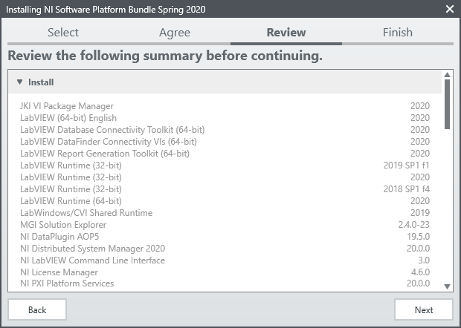Image resolution: width=461 pixels, height=328 pixels.
Task: Select JKI VI Package Manager entry
Action: tap(225, 106)
